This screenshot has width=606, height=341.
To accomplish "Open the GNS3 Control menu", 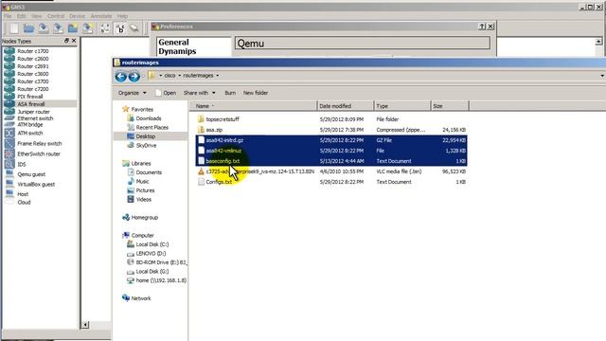I will tap(56, 16).
